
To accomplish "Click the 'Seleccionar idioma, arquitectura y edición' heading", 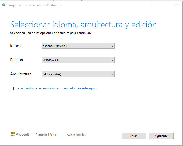I will pyautogui.click(x=84, y=25).
